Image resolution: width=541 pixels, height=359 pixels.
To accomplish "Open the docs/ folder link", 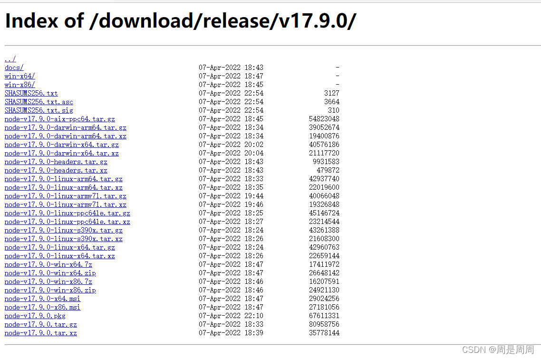I will click(14, 68).
